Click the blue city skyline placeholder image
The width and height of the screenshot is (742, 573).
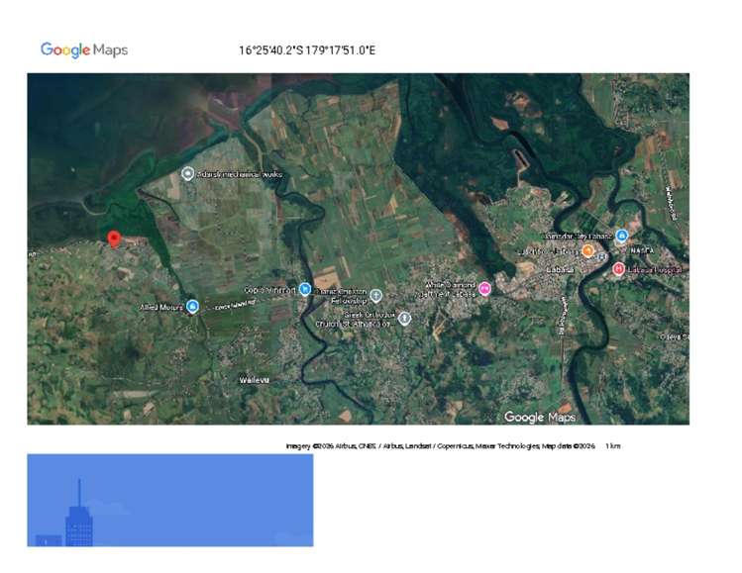pos(170,500)
